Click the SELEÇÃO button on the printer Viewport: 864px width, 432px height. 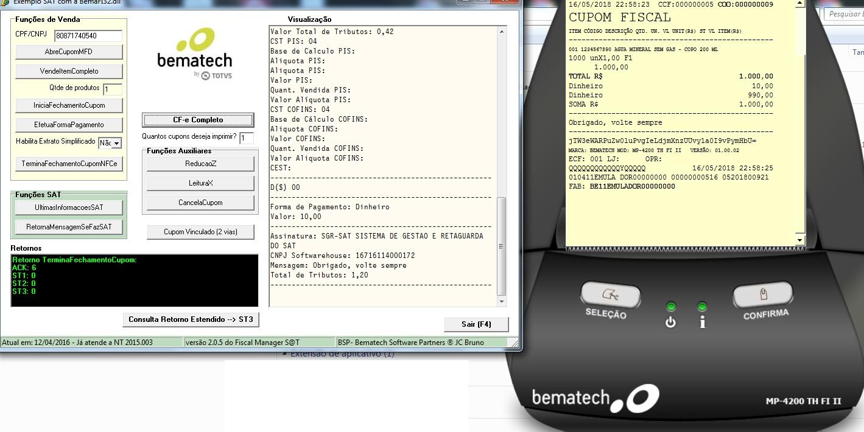coord(610,296)
